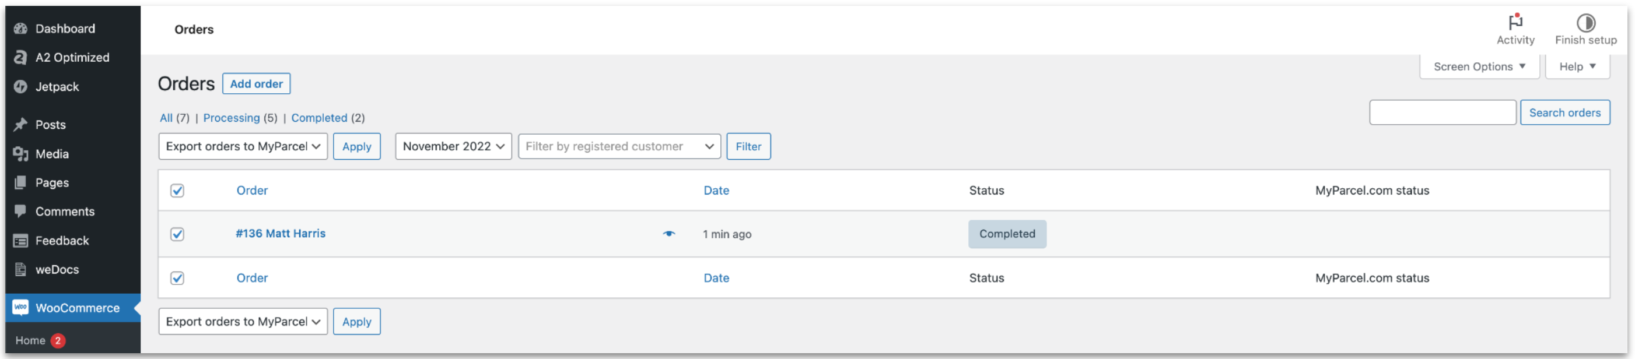Switch to the Processing orders view

click(x=231, y=118)
